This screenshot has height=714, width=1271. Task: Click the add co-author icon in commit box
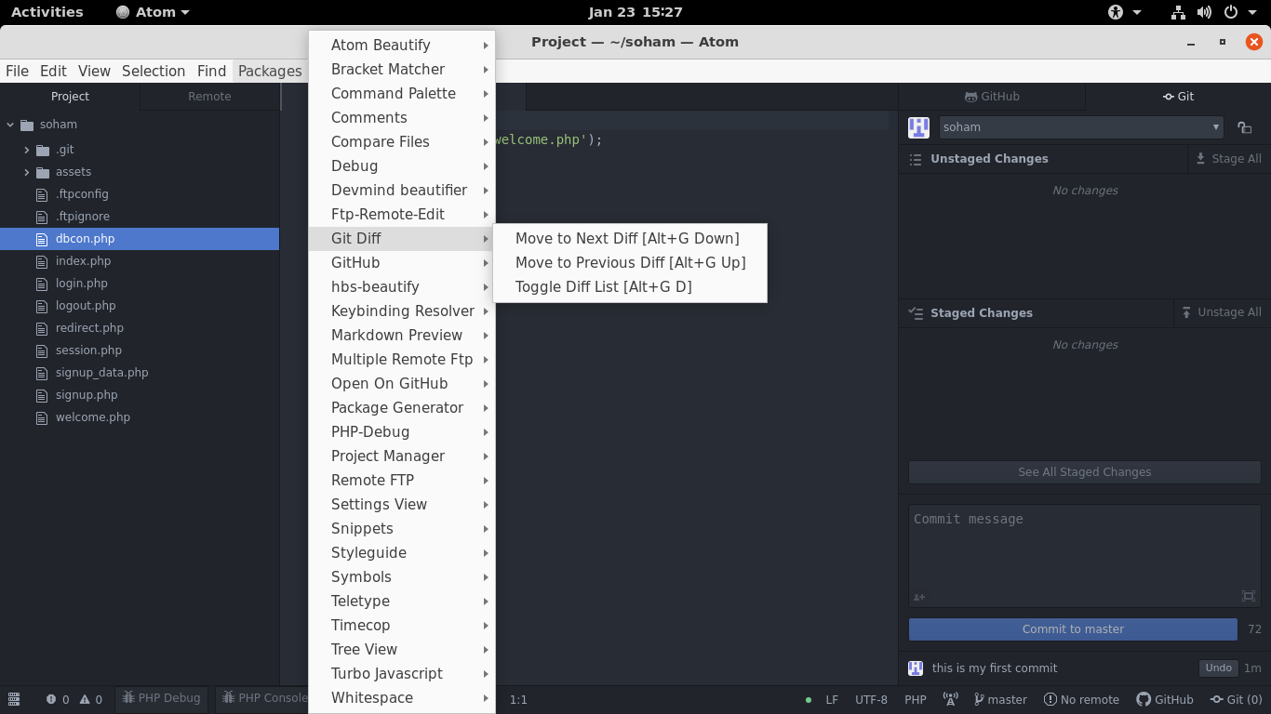coord(919,597)
